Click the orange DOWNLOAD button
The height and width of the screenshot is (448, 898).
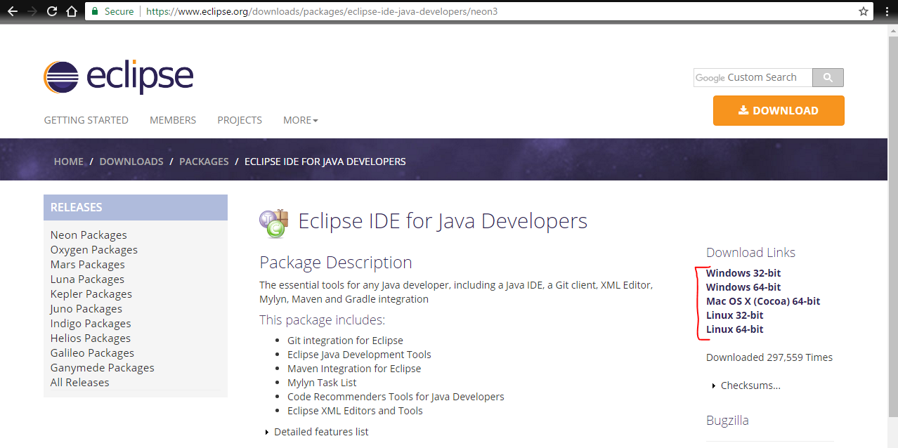pyautogui.click(x=778, y=110)
